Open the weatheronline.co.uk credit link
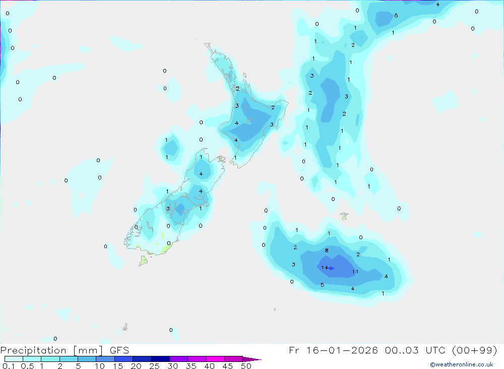Image resolution: width=504 pixels, height=369 pixels. [x=462, y=364]
